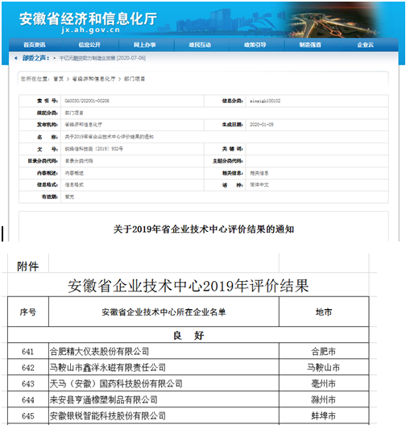406x442 pixels.
Task: Click the index number value ending 202001-00208
Action: (87, 101)
